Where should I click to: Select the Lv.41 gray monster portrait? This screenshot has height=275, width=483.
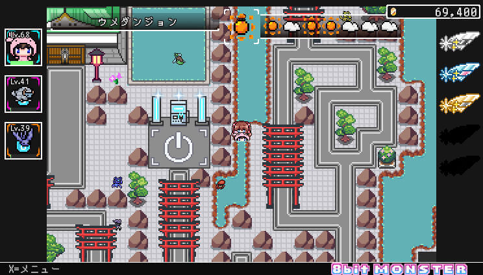[x=23, y=94]
